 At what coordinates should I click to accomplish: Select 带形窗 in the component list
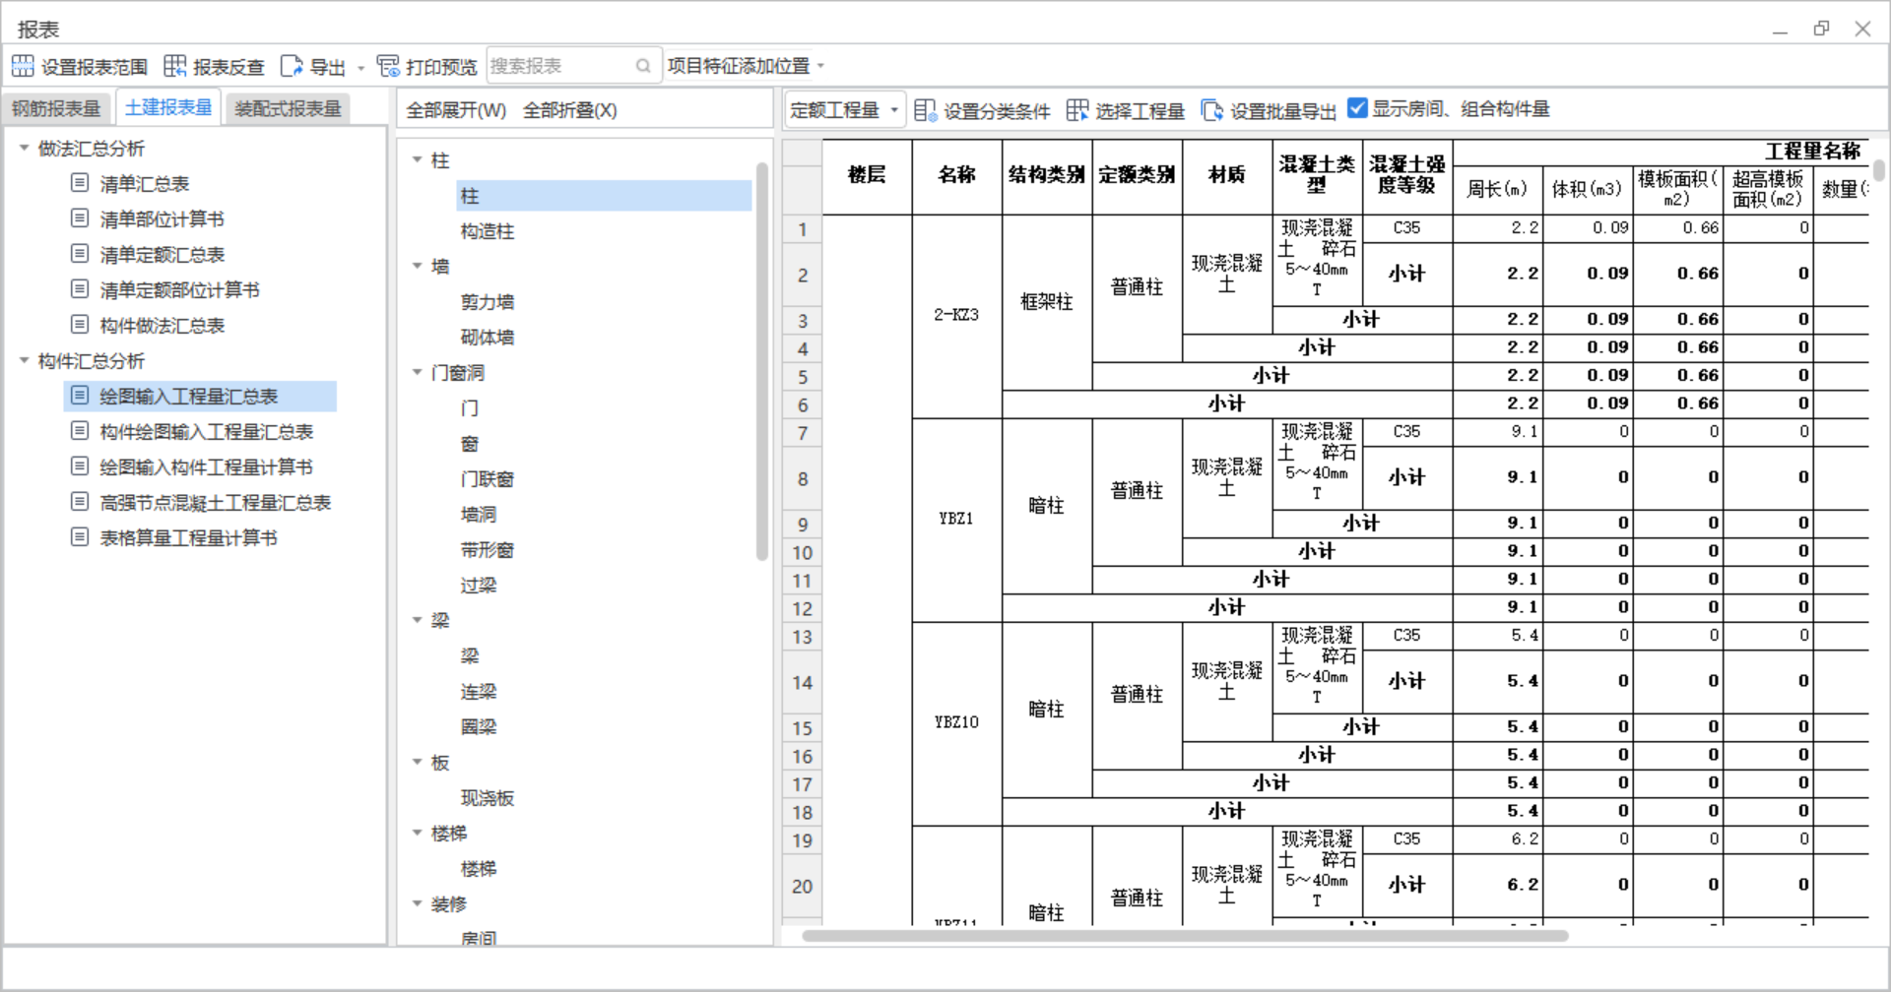click(x=488, y=550)
